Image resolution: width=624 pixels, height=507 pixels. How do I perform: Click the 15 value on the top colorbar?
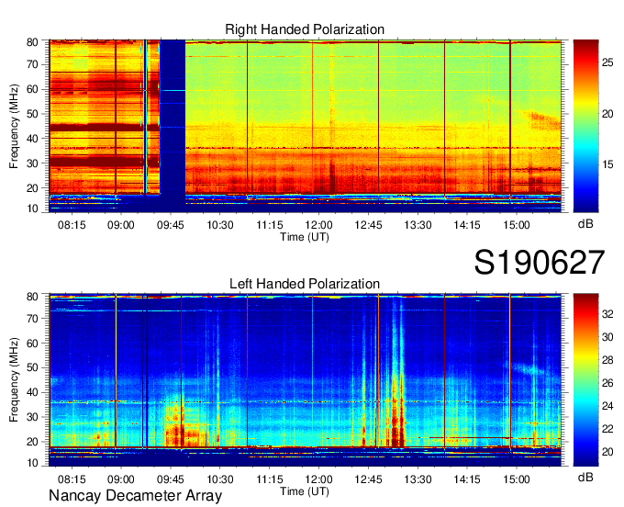coord(607,164)
